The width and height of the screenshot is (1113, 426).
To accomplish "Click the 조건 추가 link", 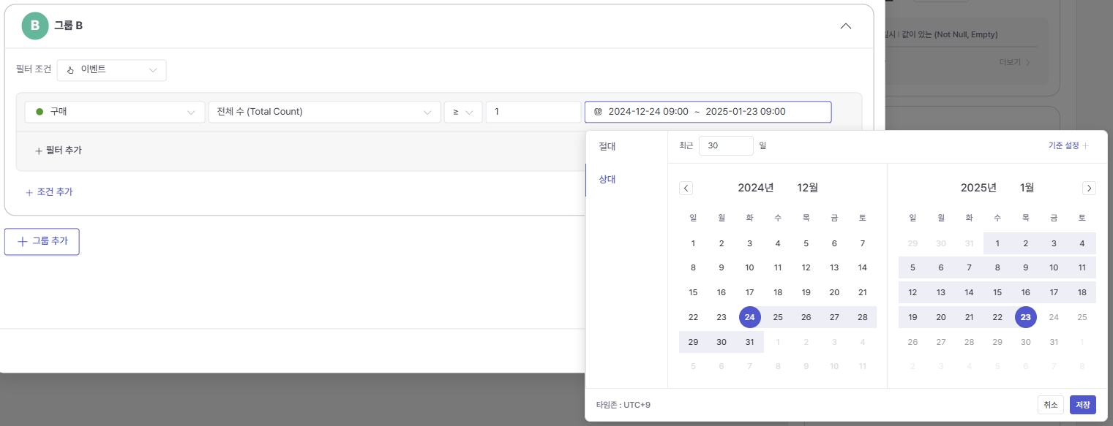I will tap(49, 192).
